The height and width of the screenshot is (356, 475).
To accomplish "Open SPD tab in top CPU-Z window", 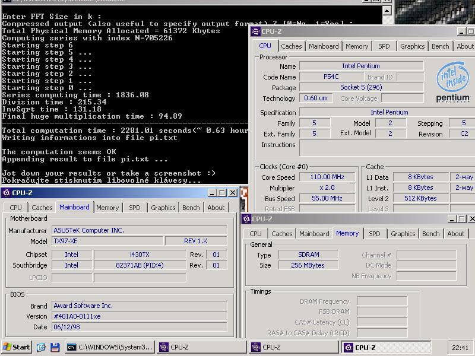I will [384, 46].
